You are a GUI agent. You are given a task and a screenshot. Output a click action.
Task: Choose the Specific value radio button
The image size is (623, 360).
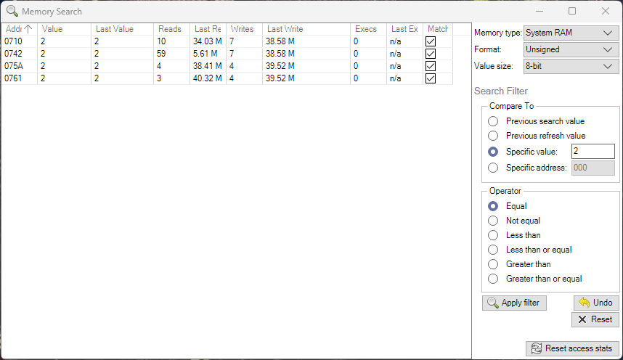click(x=493, y=152)
